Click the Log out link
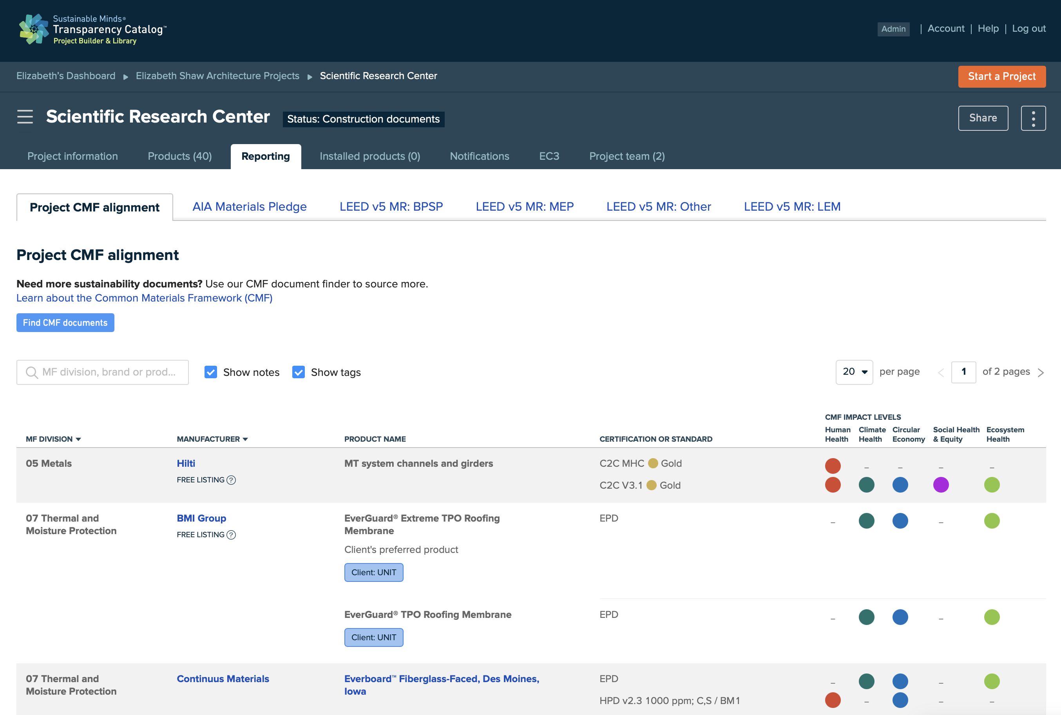 (1028, 29)
